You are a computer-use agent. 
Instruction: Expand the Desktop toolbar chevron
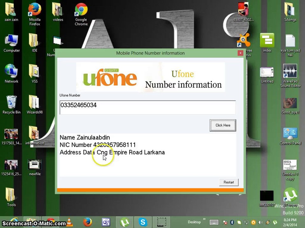(x=204, y=219)
